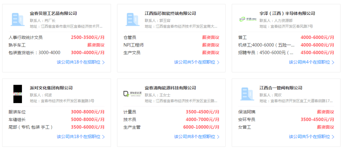Viewport: 343px width, 149px height.
Task: Click the 3500-4500元/月 salary for 安环专员
Action: tap(317, 120)
